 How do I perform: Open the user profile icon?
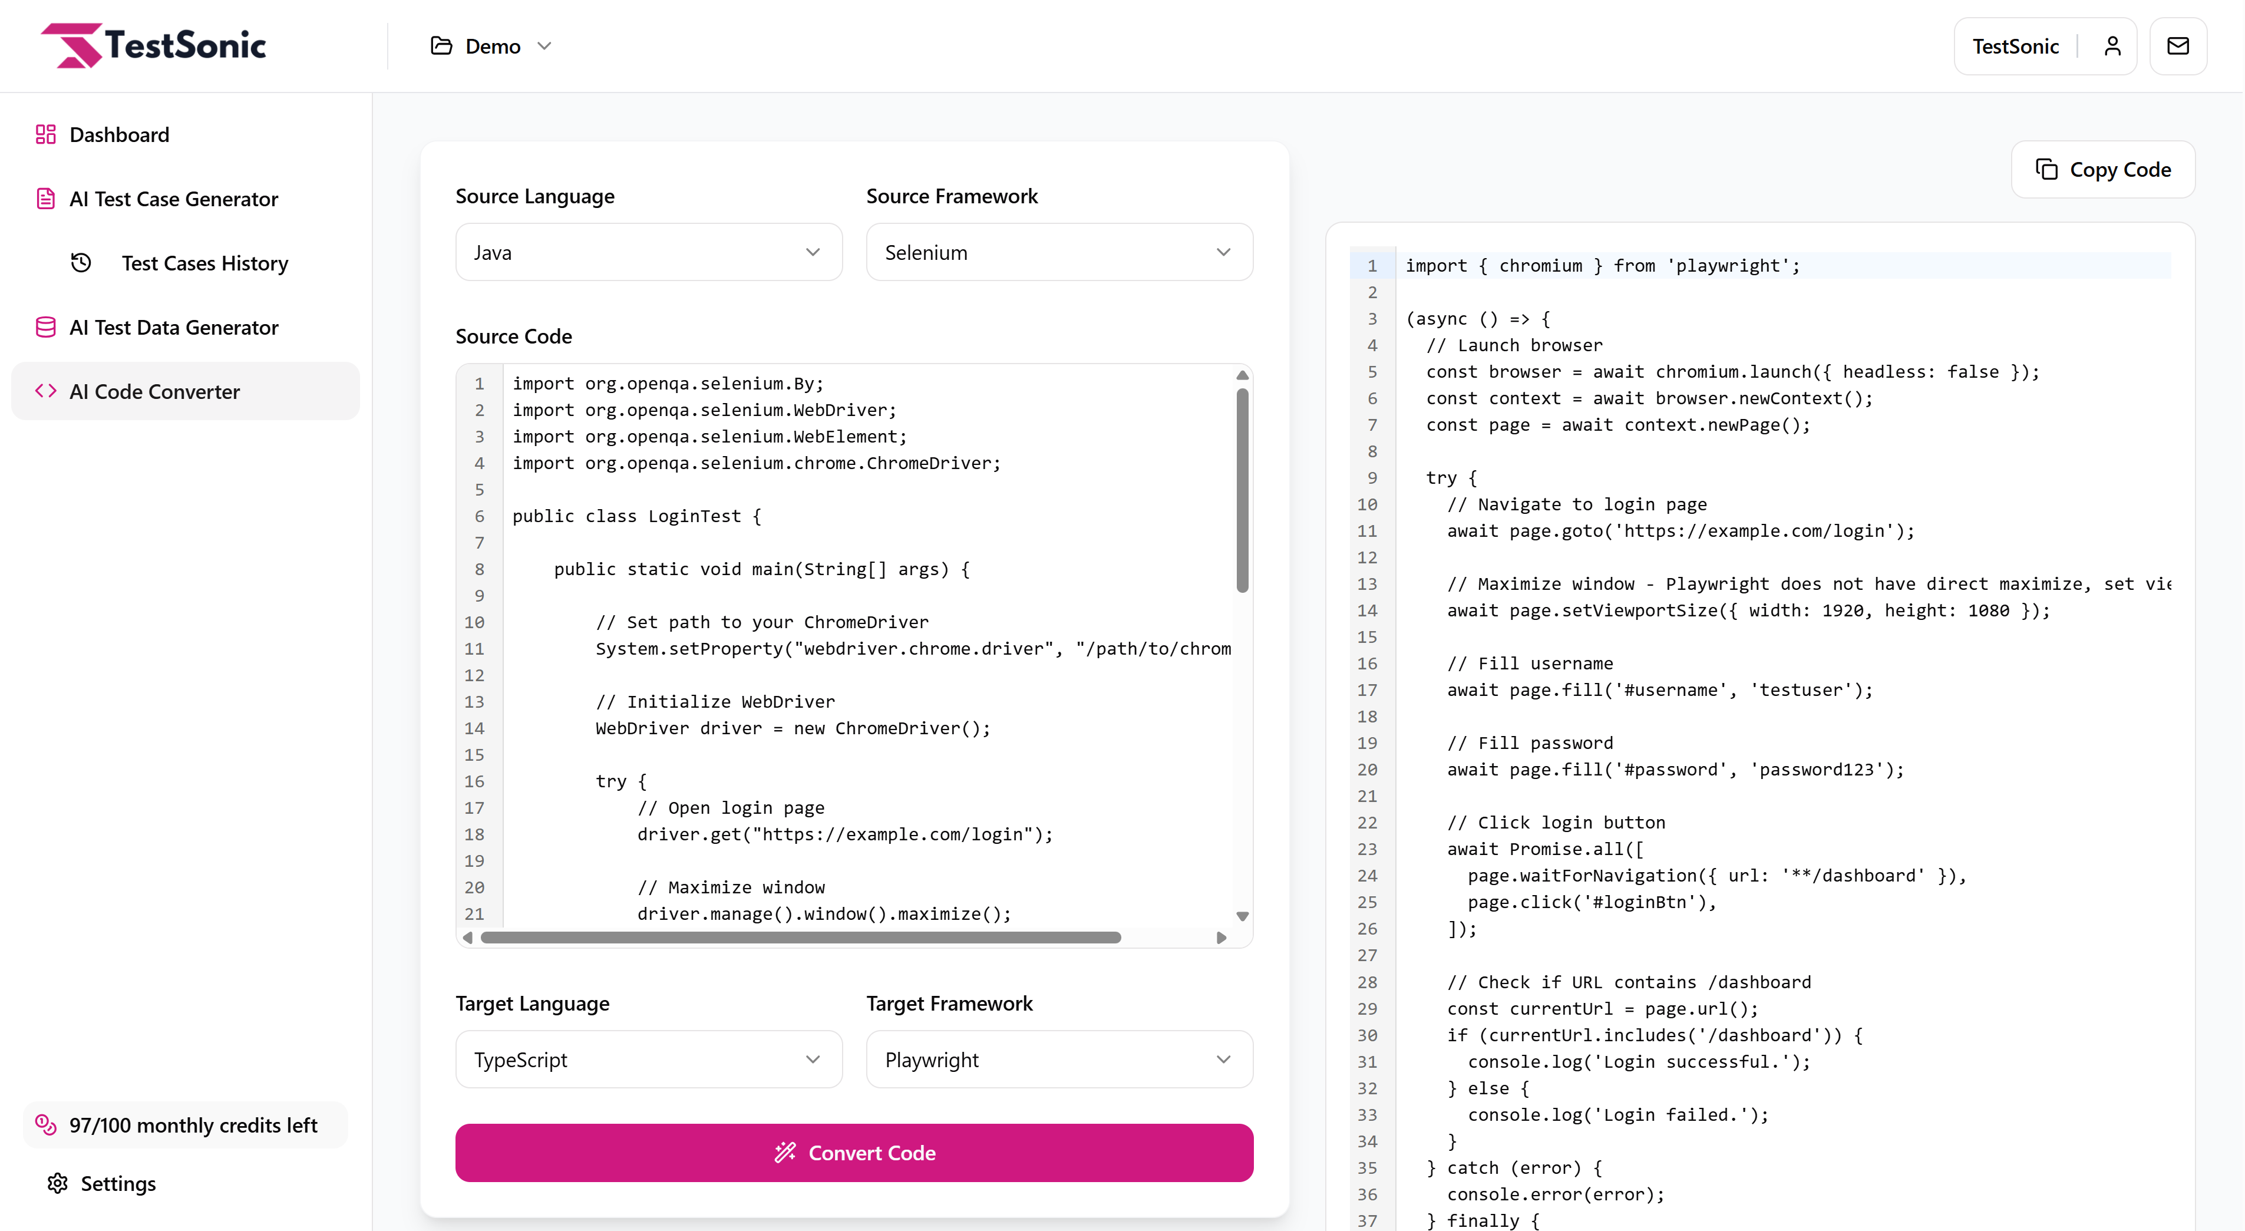click(x=2112, y=45)
